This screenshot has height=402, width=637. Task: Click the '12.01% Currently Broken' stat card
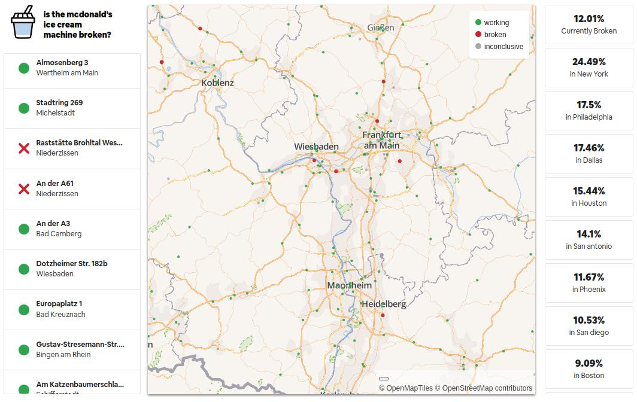click(589, 25)
